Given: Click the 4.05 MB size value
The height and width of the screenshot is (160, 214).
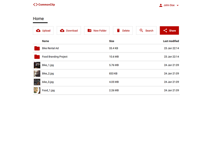Looking at the screenshot, I should click(x=114, y=82).
